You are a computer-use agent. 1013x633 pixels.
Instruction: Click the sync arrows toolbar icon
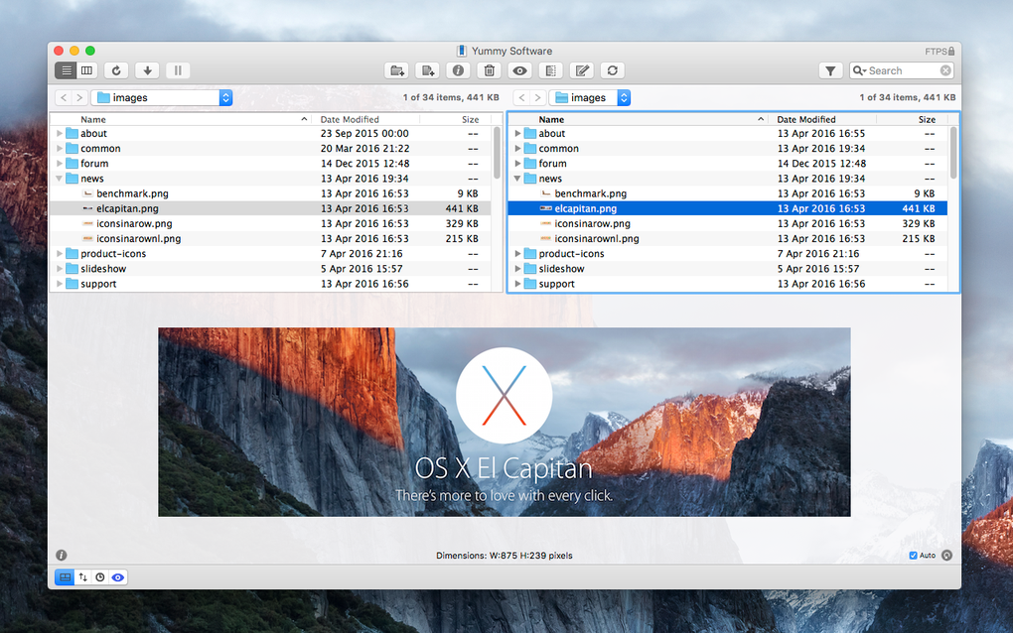click(x=613, y=70)
